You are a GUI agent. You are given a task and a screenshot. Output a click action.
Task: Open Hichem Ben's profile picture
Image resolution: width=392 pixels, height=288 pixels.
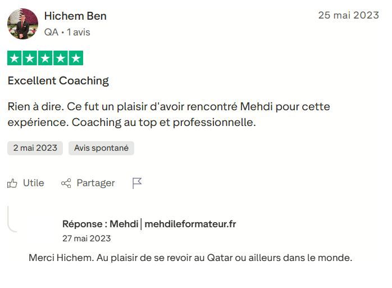click(22, 24)
